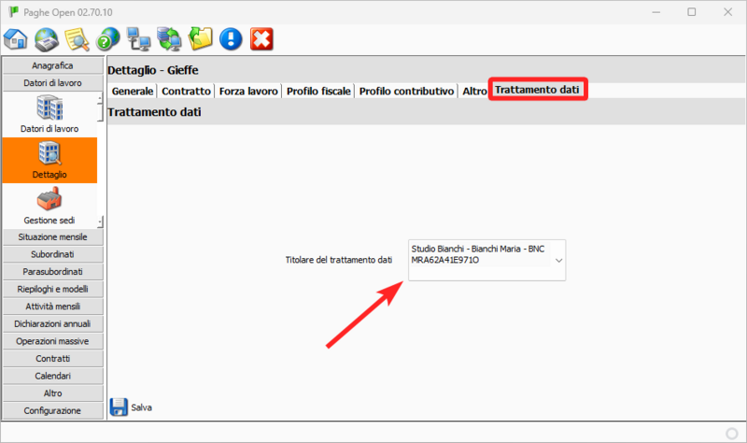The width and height of the screenshot is (747, 443).
Task: Open the magnifier search document icon
Action: coord(78,38)
